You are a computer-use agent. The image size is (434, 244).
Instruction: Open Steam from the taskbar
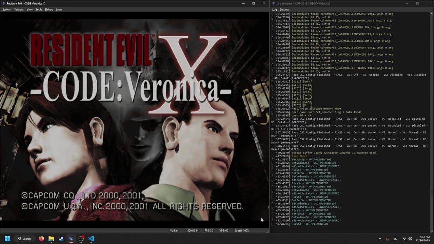[x=61, y=239]
